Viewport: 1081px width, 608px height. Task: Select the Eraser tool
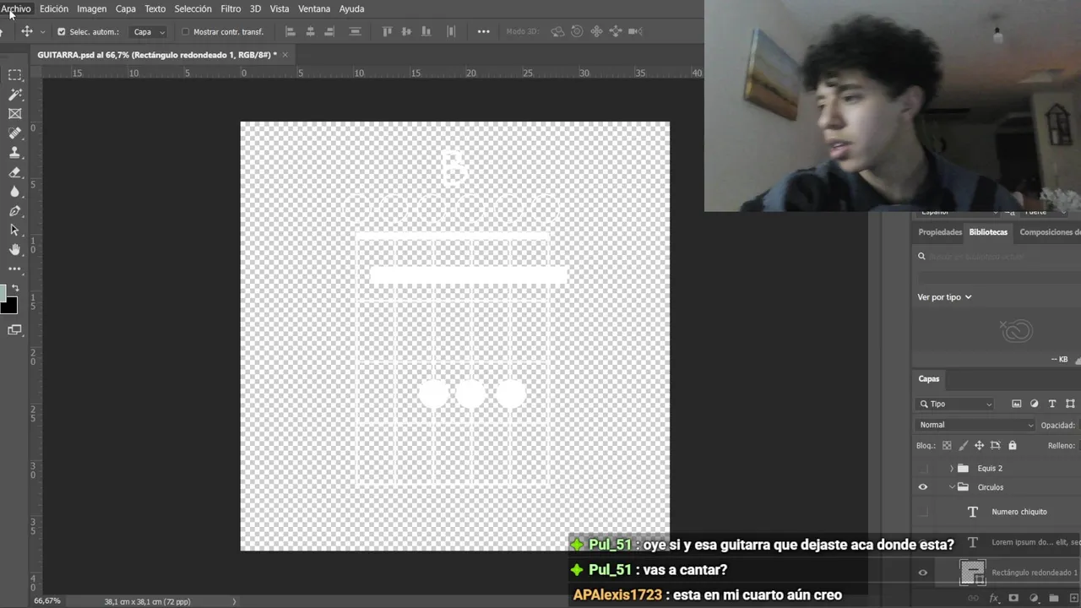14,172
